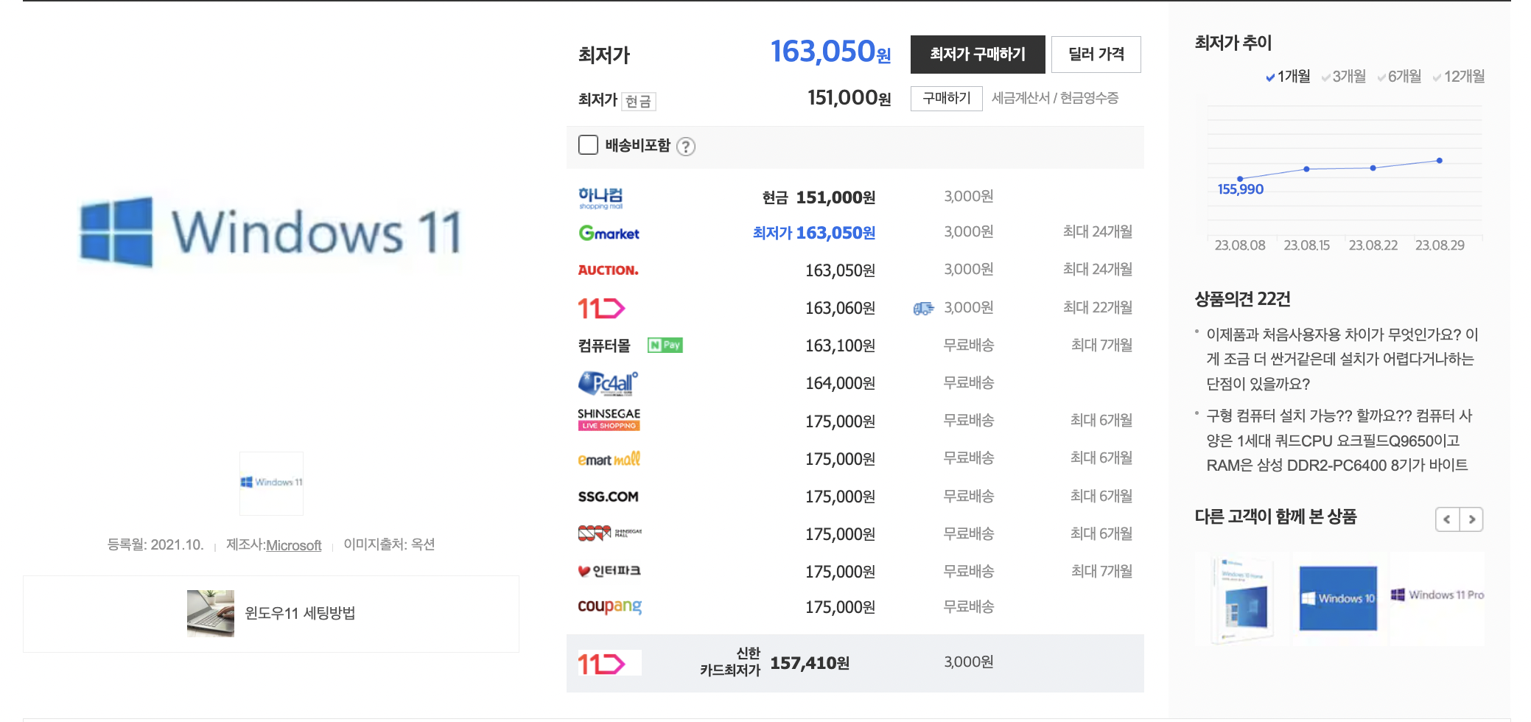Screen dimensions: 1531x722
Task: Open the Shinsegae Mall logo
Action: click(609, 533)
